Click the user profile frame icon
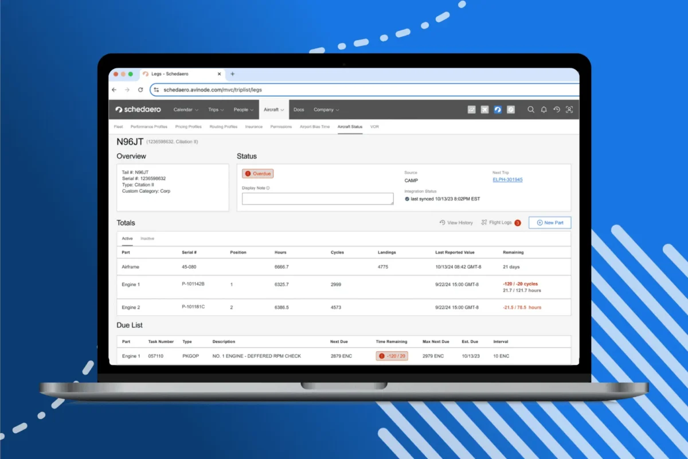The height and width of the screenshot is (459, 688). point(569,110)
